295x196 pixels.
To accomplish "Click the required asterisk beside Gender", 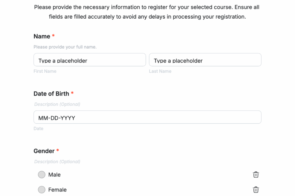I will pos(57,151).
